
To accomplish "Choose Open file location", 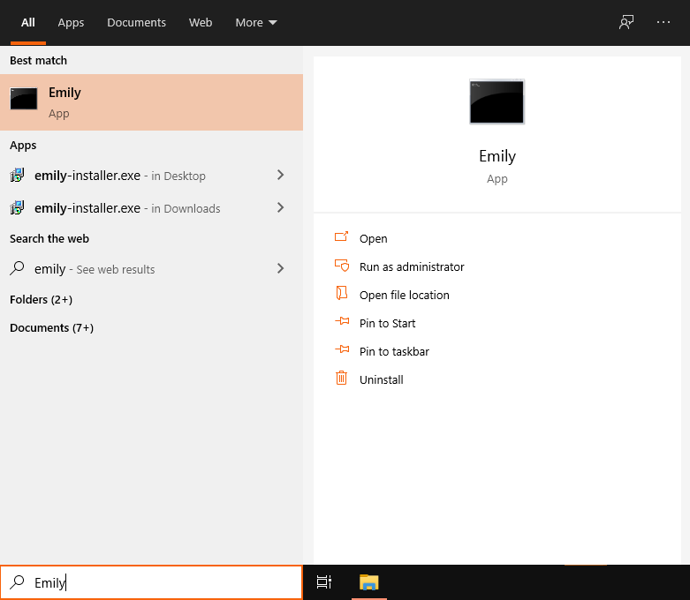I will 404,295.
